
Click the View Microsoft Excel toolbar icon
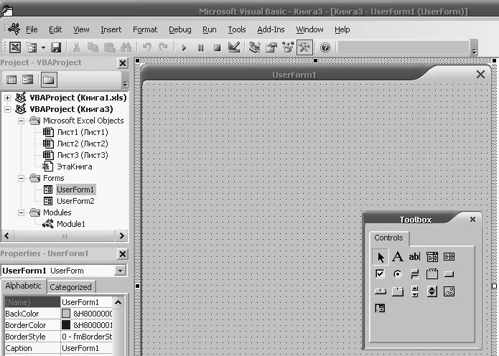tap(15, 47)
